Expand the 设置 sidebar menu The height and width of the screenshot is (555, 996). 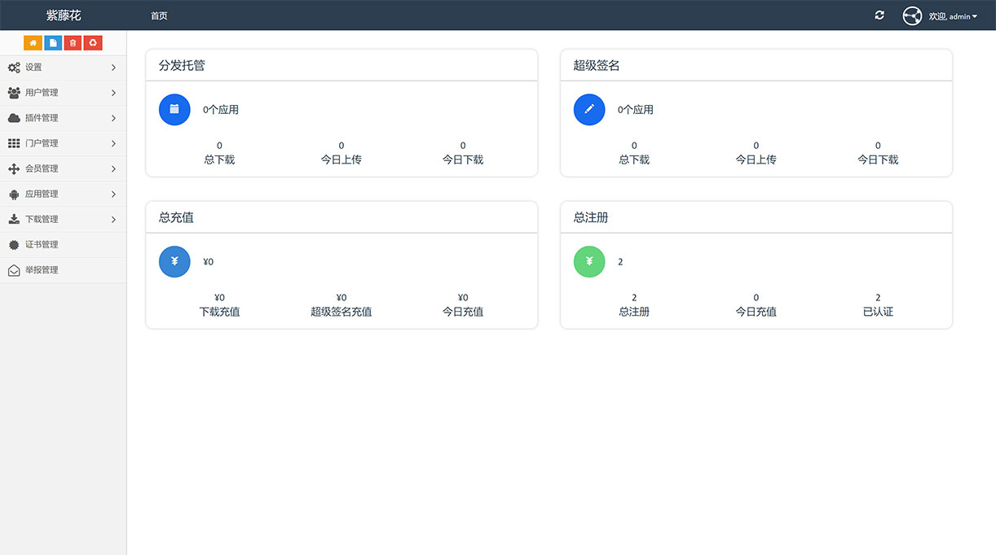63,68
